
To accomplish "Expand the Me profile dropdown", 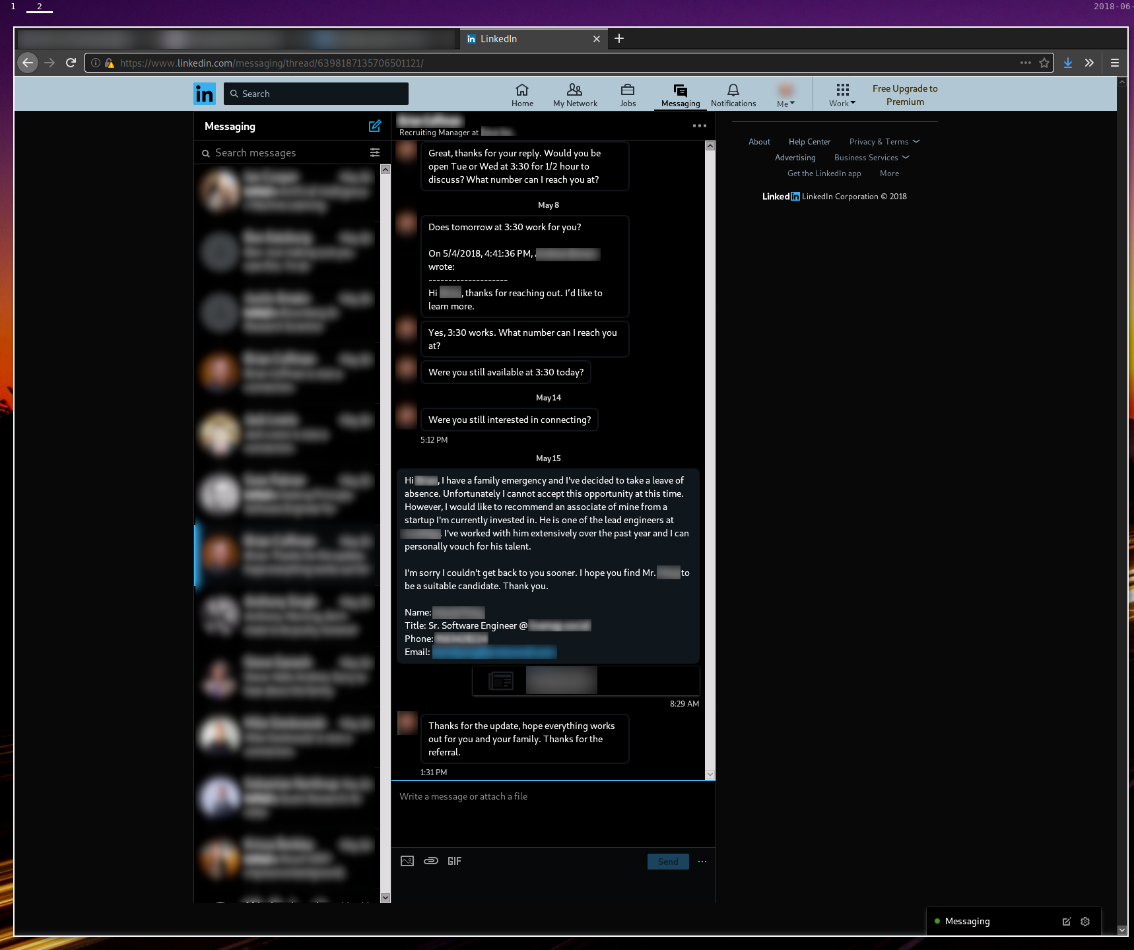I will (785, 94).
